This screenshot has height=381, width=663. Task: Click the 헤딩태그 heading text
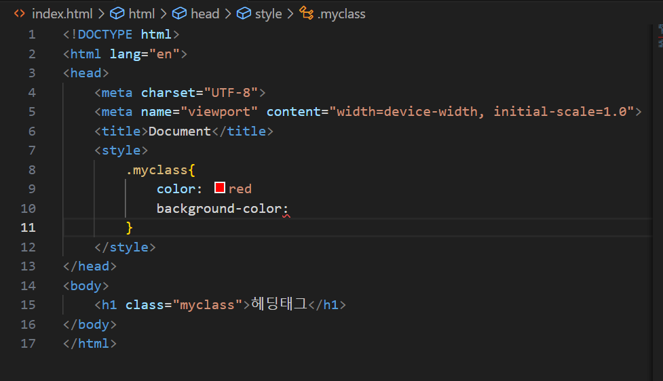(x=279, y=304)
